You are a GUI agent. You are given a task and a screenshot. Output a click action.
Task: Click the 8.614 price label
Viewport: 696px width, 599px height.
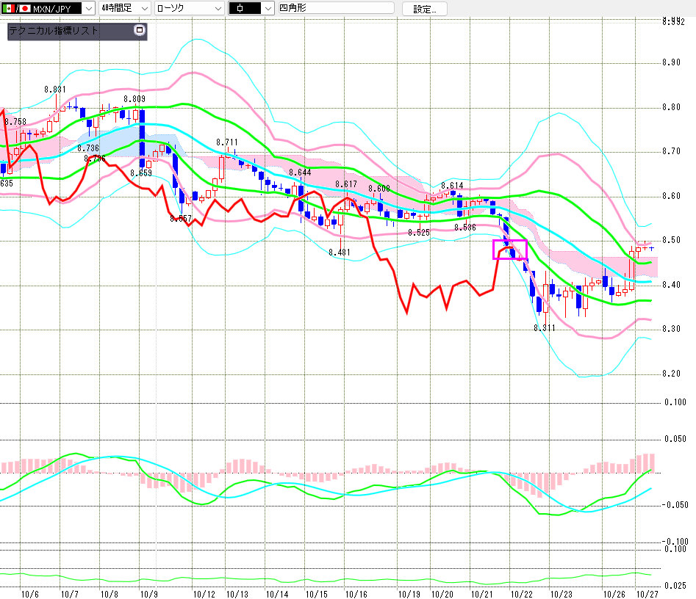tap(452, 186)
